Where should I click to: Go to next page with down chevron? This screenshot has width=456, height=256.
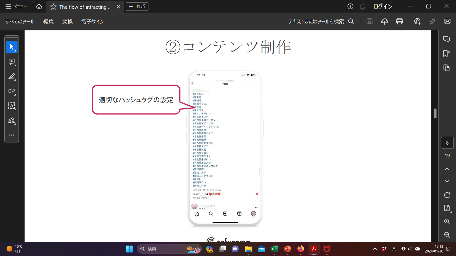(x=447, y=181)
